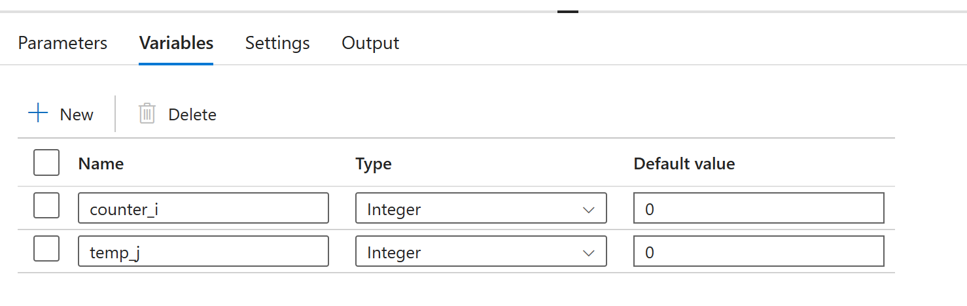
Task: Click the plus icon to add a variable
Action: pyautogui.click(x=39, y=114)
